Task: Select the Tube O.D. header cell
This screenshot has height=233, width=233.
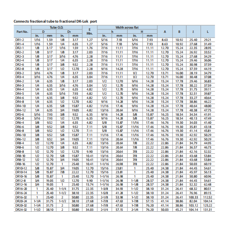Action: [x=57, y=27]
